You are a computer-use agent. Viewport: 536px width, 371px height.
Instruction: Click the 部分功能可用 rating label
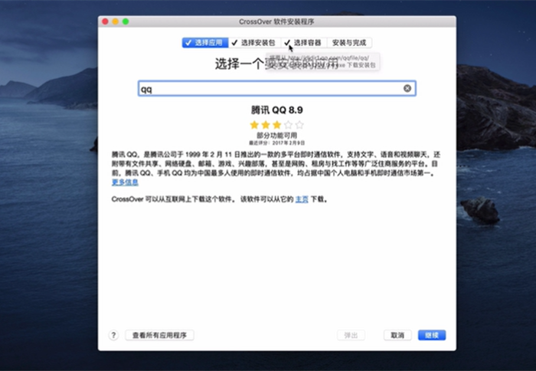277,136
